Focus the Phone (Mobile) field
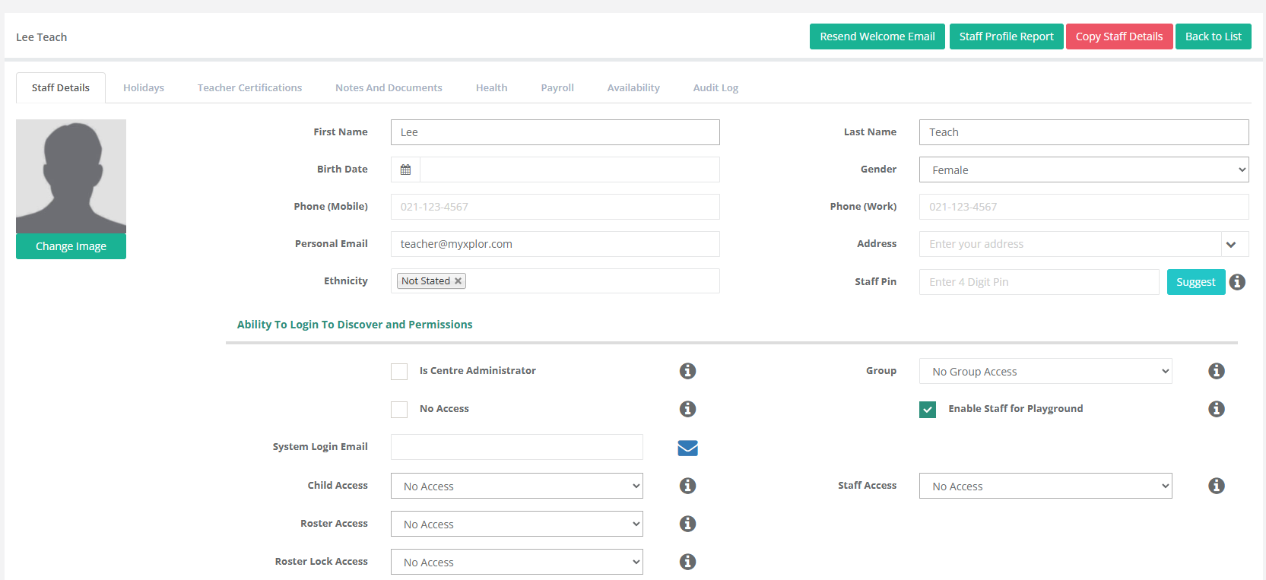The width and height of the screenshot is (1266, 580). [555, 207]
